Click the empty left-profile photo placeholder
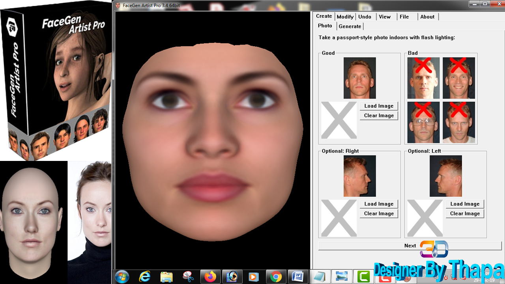 click(x=425, y=218)
